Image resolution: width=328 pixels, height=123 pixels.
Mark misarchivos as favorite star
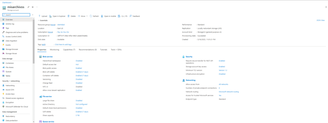point(33,7)
